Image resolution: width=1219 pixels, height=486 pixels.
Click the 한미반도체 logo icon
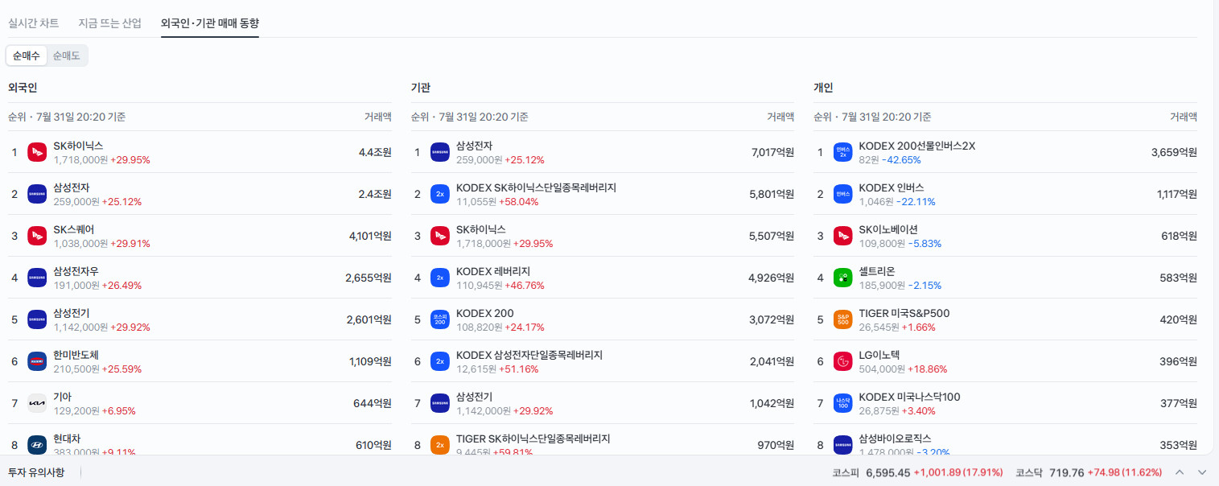(37, 361)
